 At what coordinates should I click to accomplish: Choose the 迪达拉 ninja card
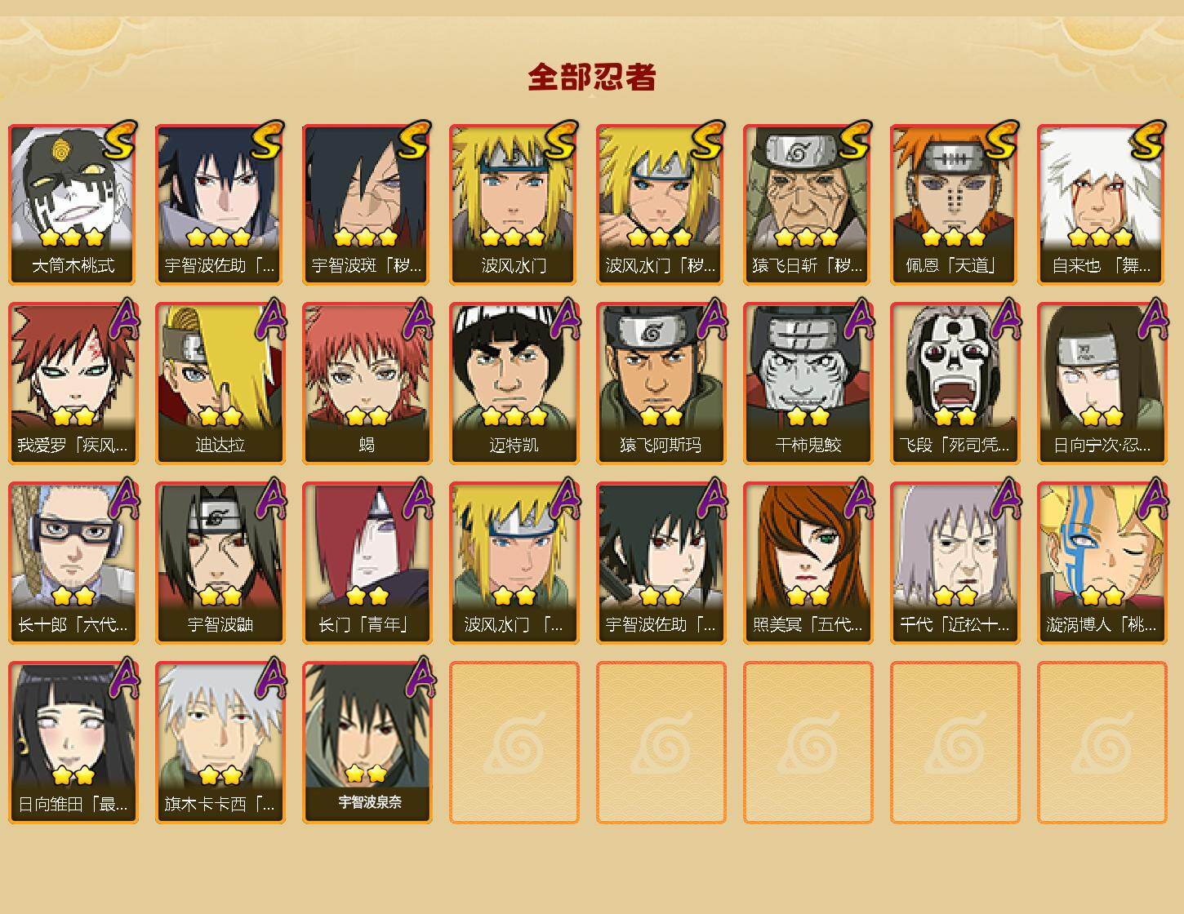[220, 384]
